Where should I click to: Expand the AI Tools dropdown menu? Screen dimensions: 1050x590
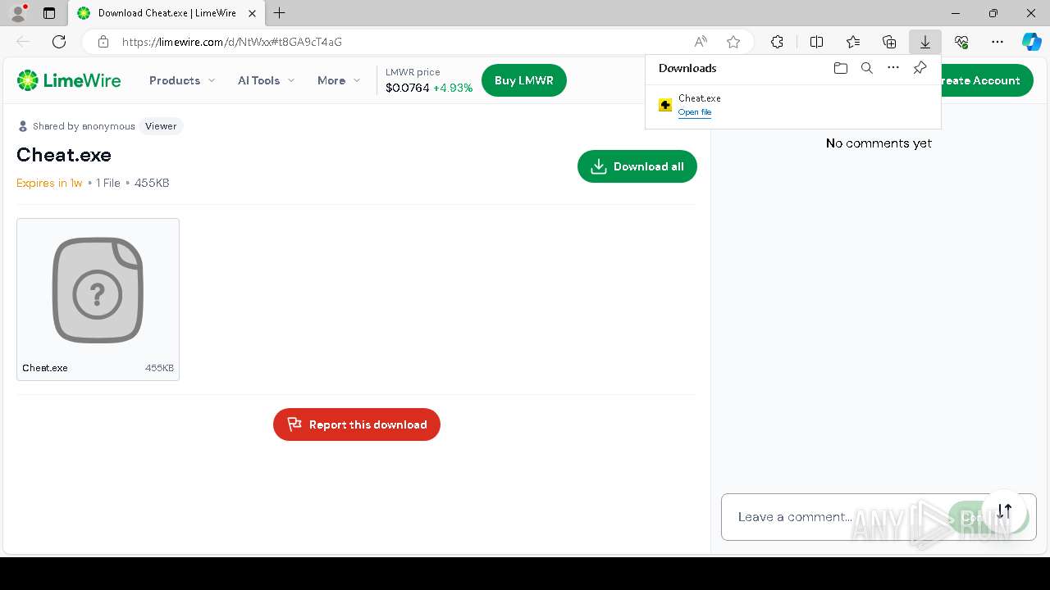tap(267, 80)
